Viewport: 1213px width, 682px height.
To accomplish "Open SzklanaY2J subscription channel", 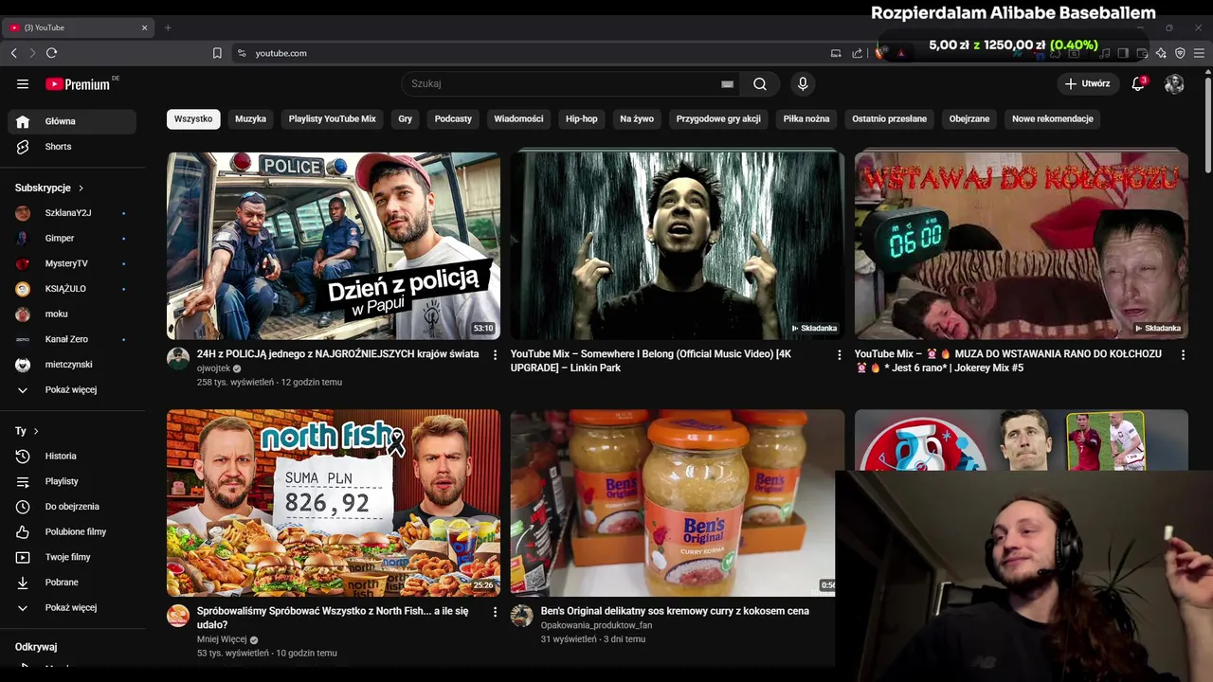I will point(72,213).
